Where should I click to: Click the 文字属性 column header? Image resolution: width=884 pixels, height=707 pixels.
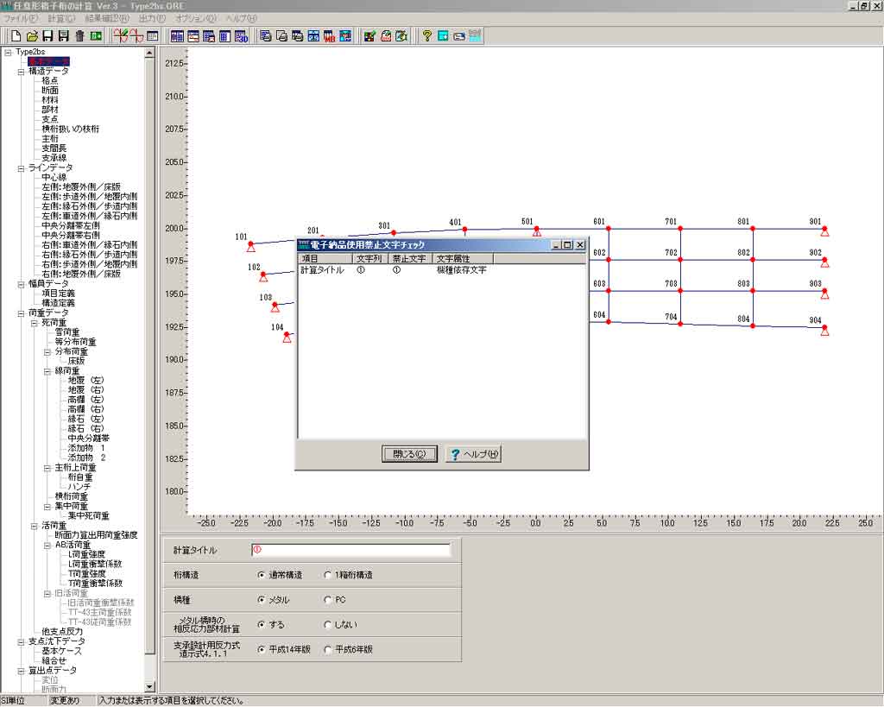(x=463, y=259)
